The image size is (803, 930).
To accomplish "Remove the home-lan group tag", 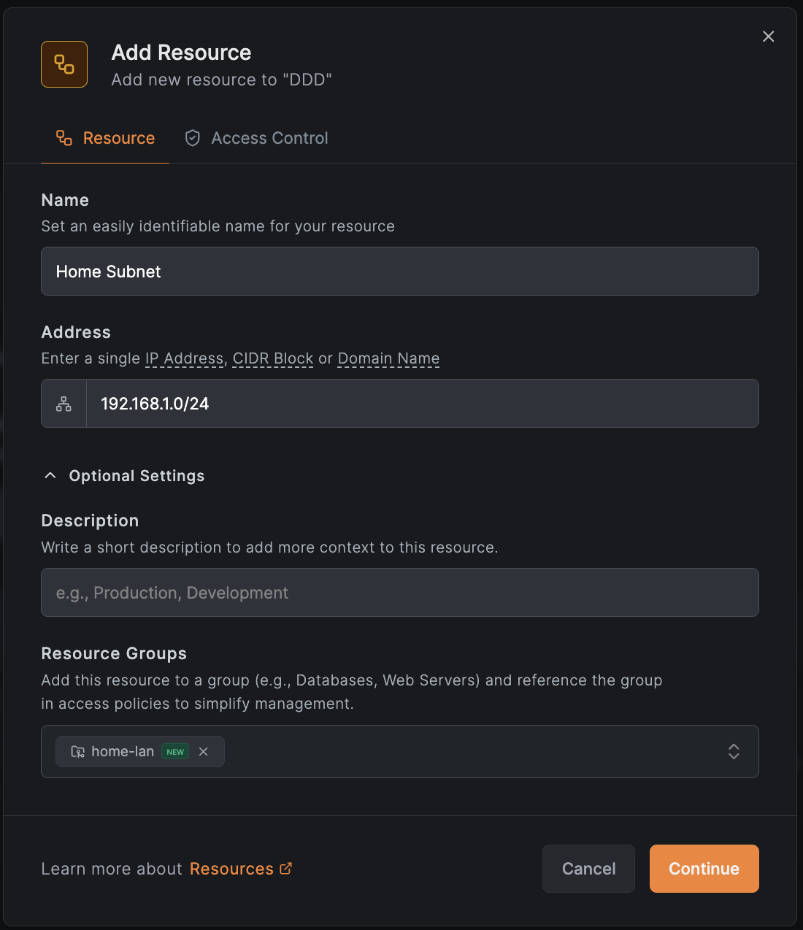I will [x=204, y=752].
